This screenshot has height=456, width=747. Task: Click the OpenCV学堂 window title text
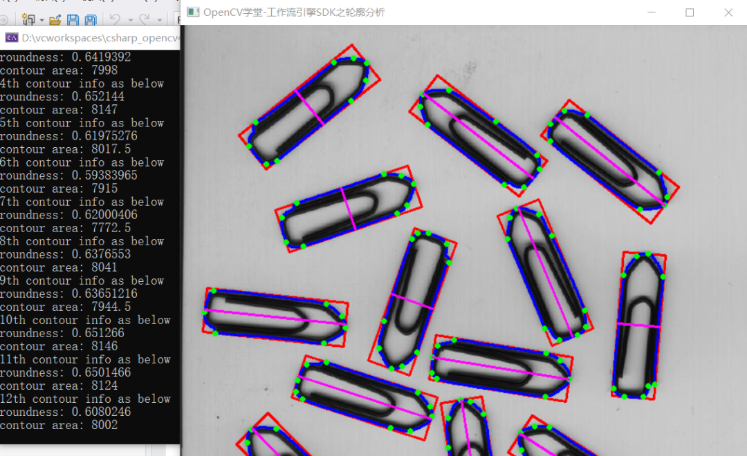pos(294,12)
